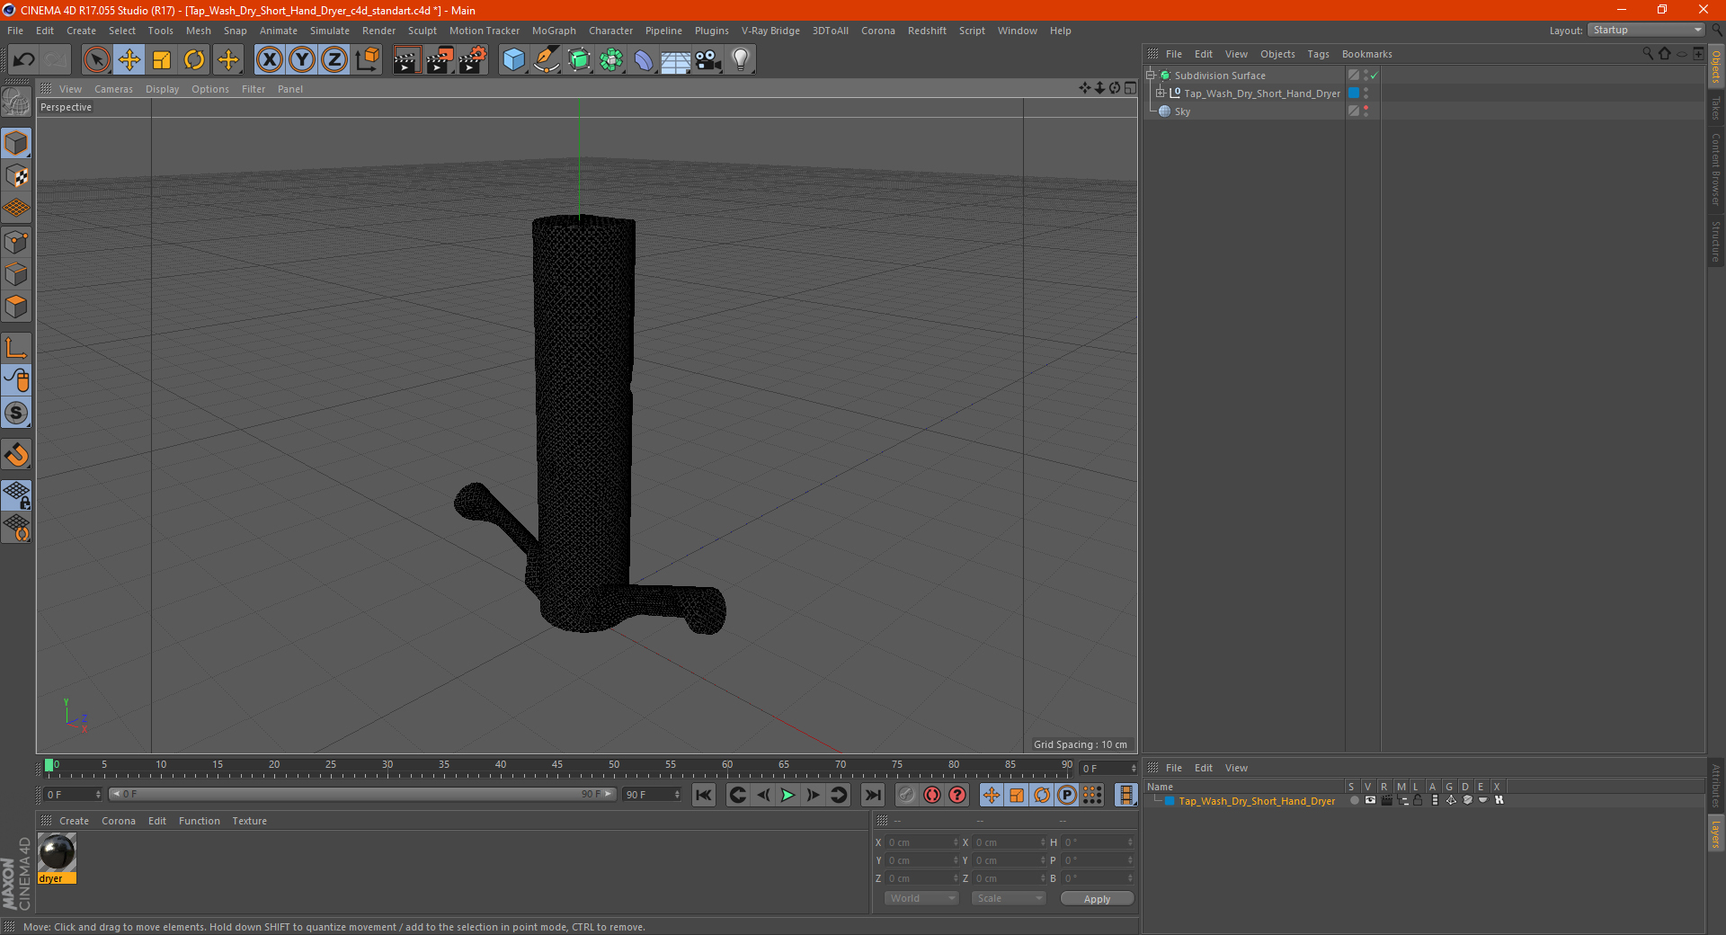Open the Simulate menu

pyautogui.click(x=330, y=31)
